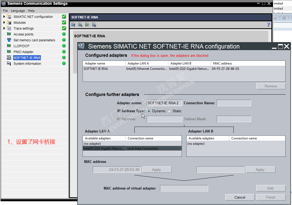
Task: Click green status dot for Access points
Action: (x=64, y=34)
